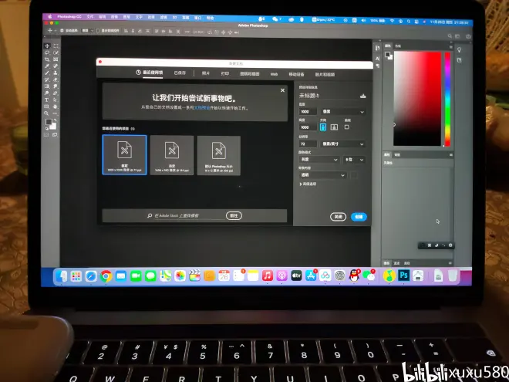Select the Horizontal Type tool
The width and height of the screenshot is (509, 382).
pos(47,100)
